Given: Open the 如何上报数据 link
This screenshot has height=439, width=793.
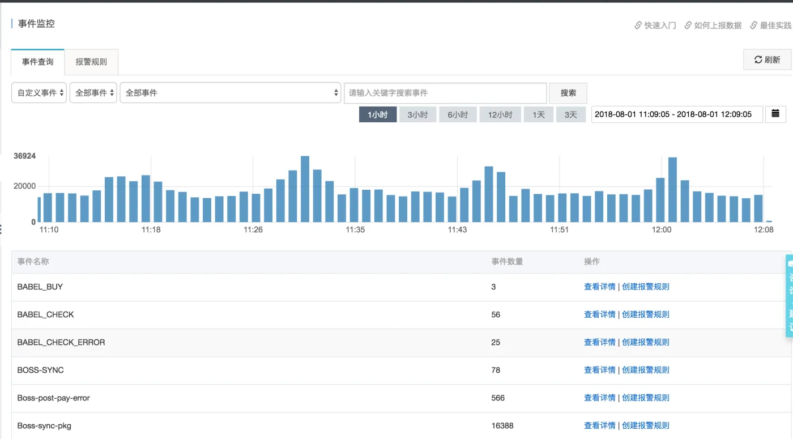Looking at the screenshot, I should pos(713,25).
